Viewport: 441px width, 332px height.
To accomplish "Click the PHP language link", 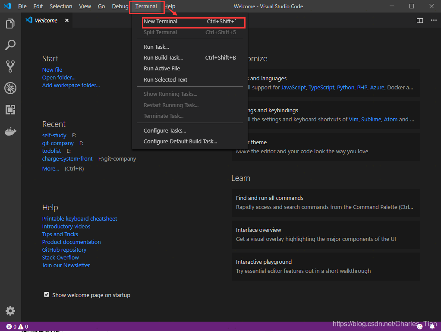I will pos(362,88).
